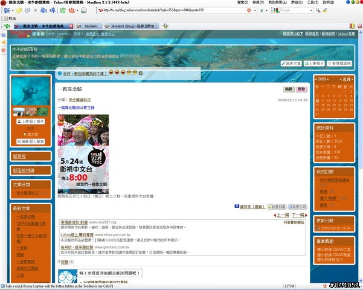363x290 pixels.
Task: Click the 管理部落格 manage blog button
Action: click(x=339, y=63)
